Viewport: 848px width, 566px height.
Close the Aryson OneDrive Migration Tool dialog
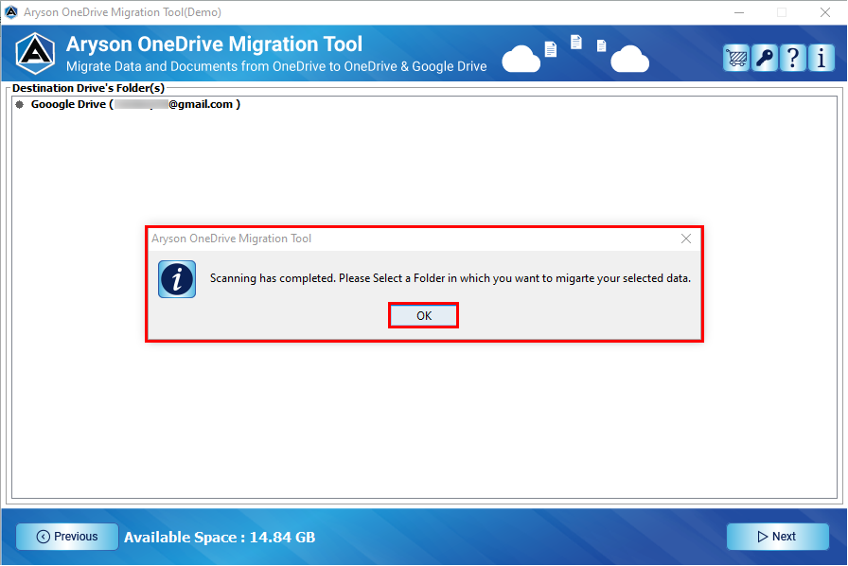686,239
